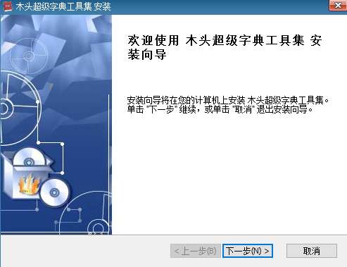Click the quoted 下一步 word in instructions
Image resolution: width=347 pixels, height=267 pixels.
(x=162, y=109)
